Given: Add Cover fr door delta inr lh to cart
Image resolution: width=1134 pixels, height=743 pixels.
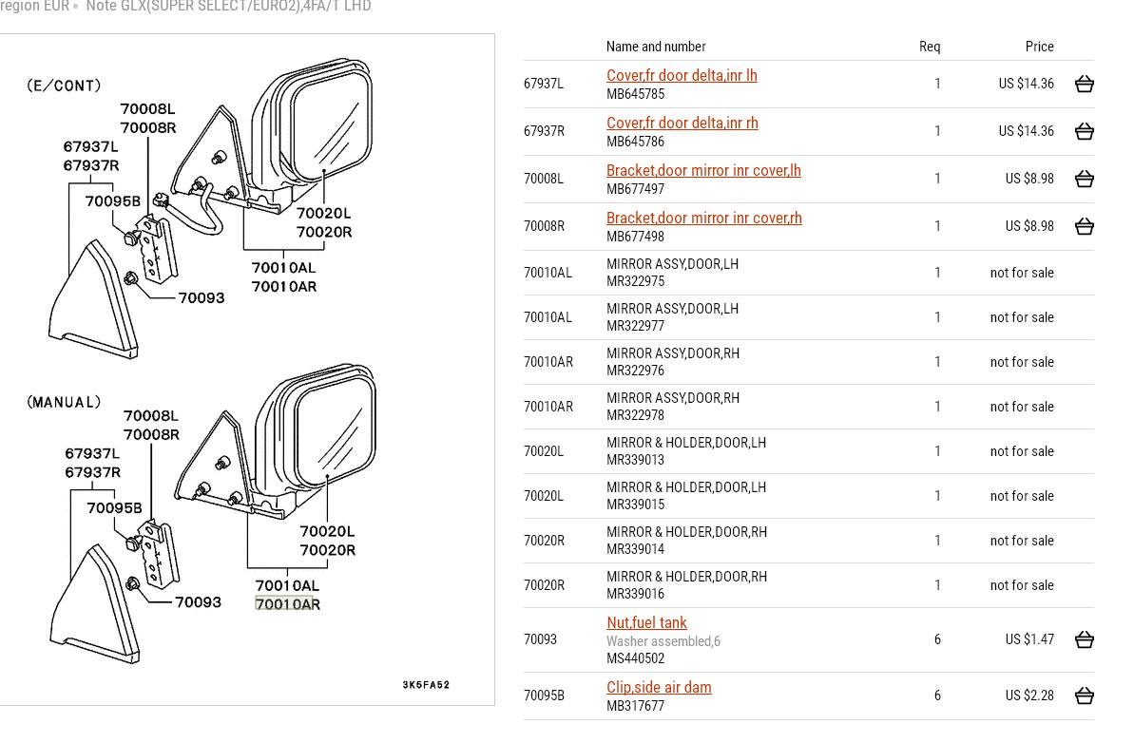Looking at the screenshot, I should click(1084, 84).
